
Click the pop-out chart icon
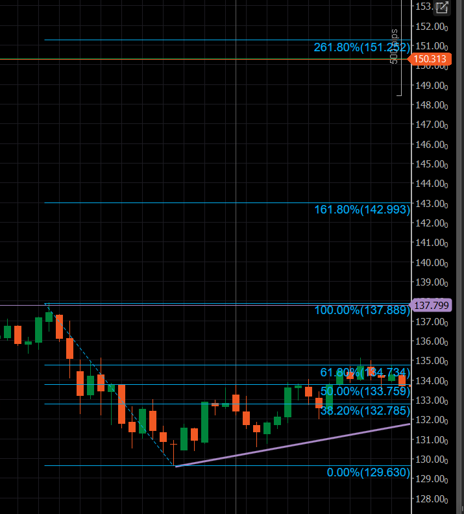tap(442, 8)
